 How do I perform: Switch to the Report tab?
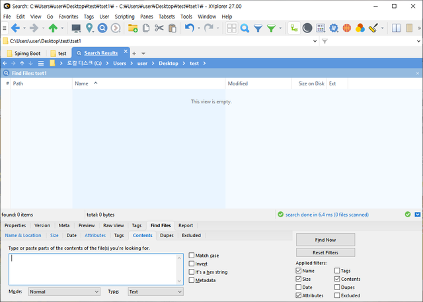pyautogui.click(x=186, y=225)
